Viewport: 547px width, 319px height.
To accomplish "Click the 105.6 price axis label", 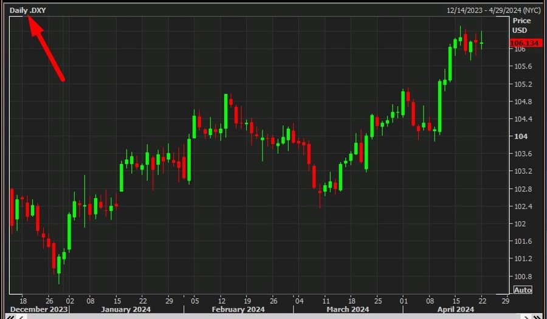I will [x=523, y=66].
